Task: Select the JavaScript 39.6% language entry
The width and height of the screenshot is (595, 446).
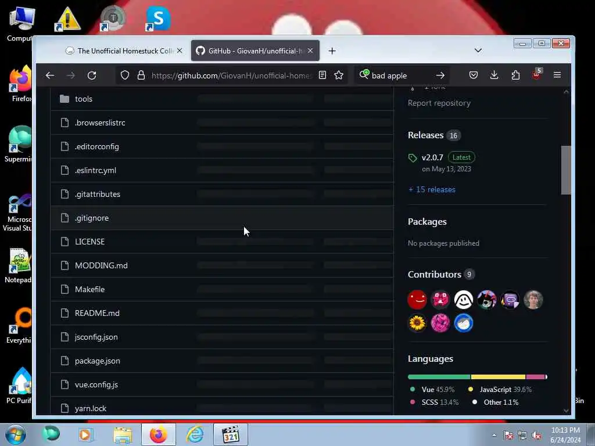Action: pos(500,390)
